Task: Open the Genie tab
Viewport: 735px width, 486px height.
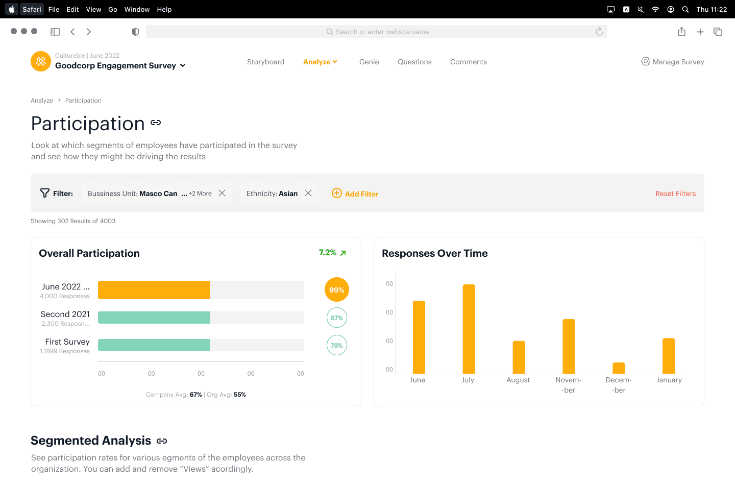Action: pos(369,62)
